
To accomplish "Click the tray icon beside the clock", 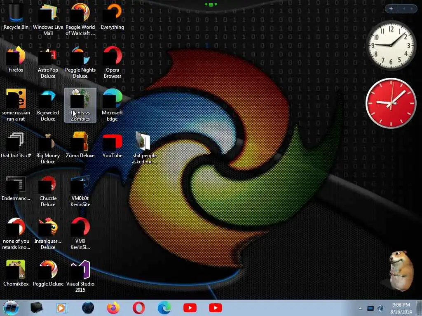I will point(380,308).
